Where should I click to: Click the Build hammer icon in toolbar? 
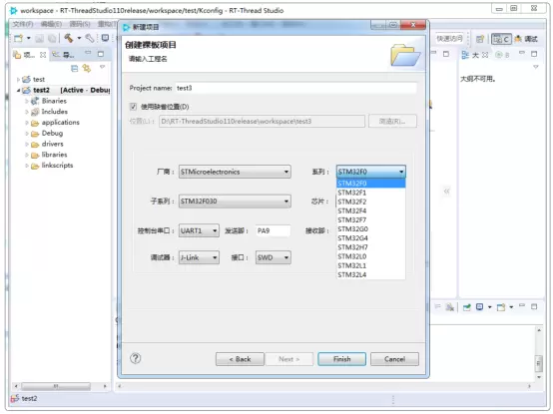(69, 38)
